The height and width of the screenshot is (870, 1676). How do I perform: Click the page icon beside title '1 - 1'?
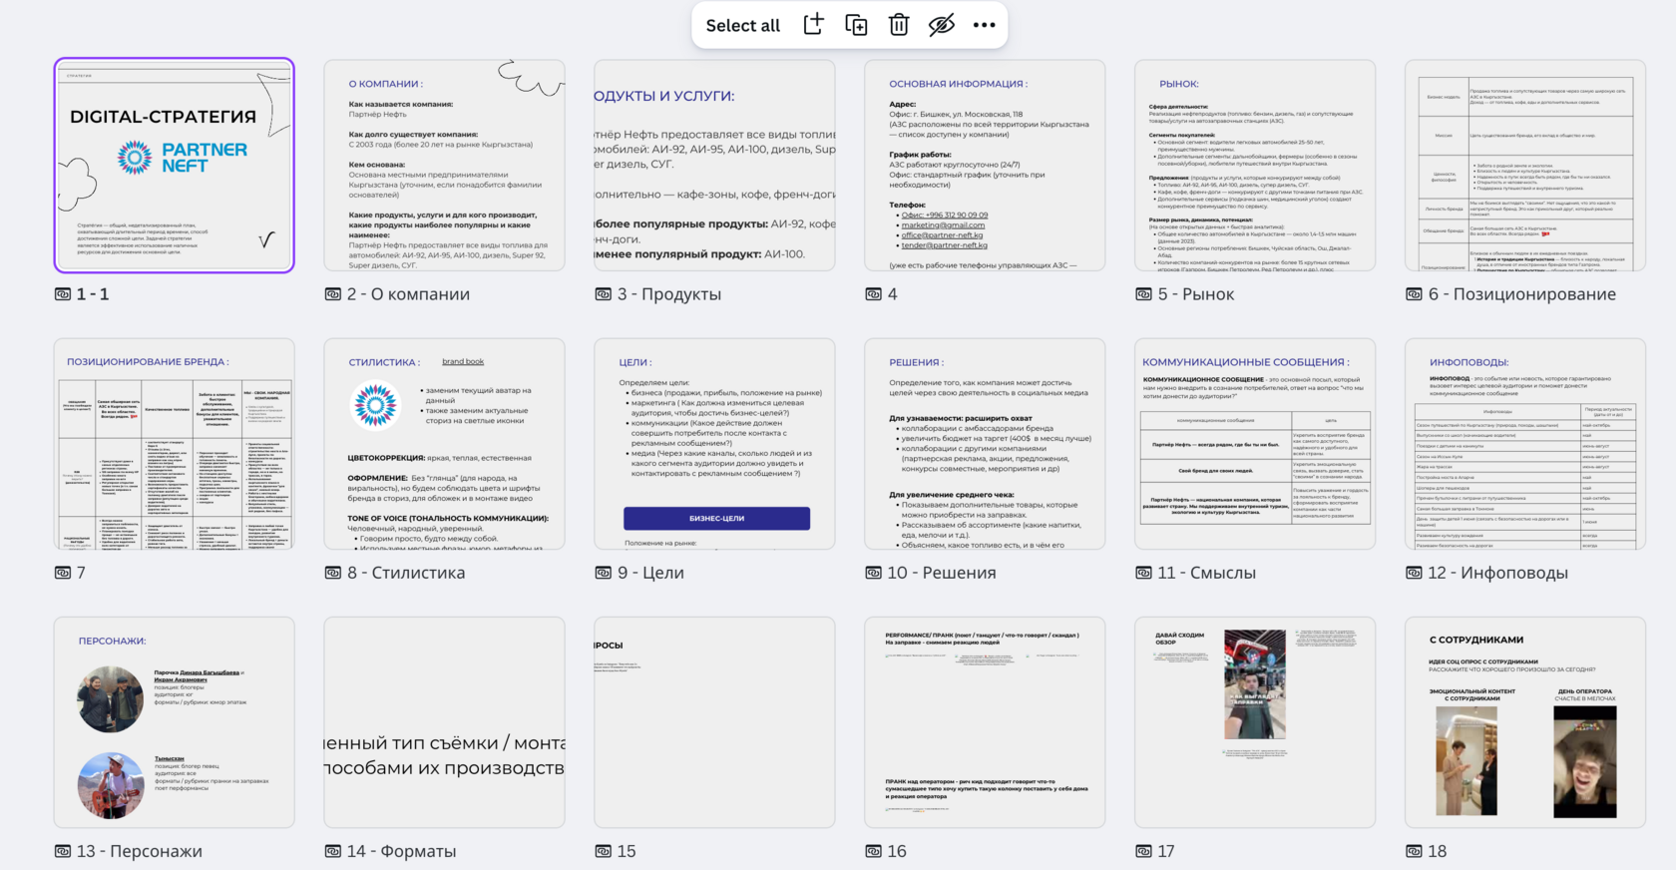62,294
